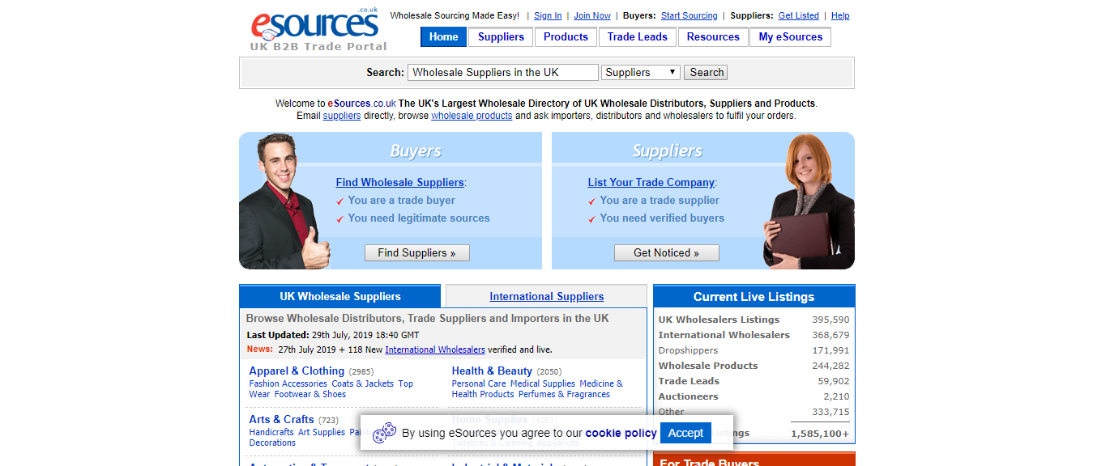Switch to the International Suppliers tab

546,296
